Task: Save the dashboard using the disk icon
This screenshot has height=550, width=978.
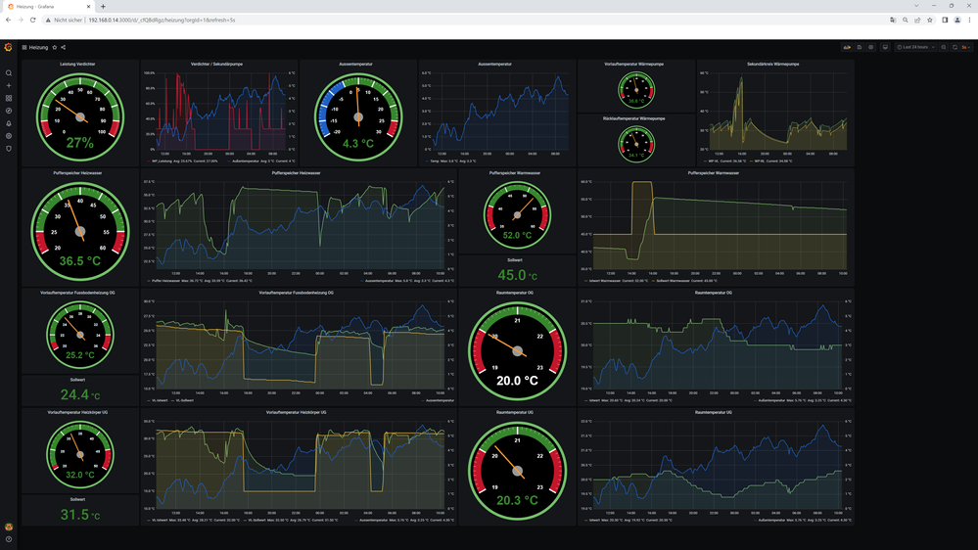Action: tap(860, 47)
